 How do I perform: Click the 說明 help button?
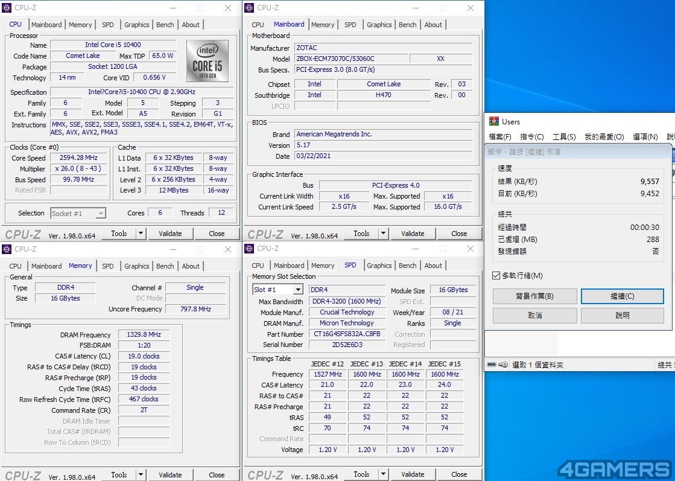622,316
